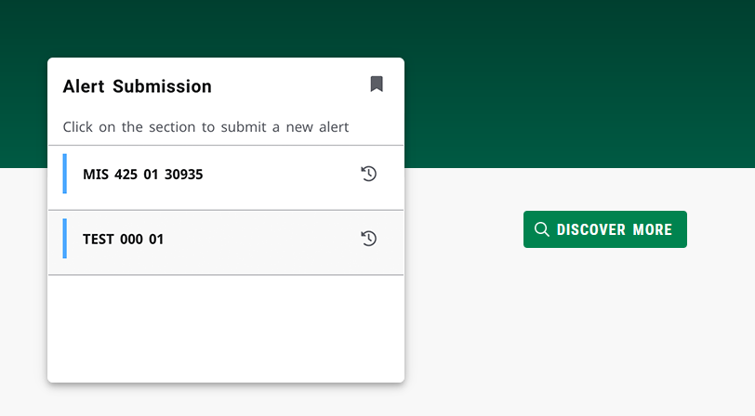Click the instruction text about submitting a new alert

coord(205,126)
